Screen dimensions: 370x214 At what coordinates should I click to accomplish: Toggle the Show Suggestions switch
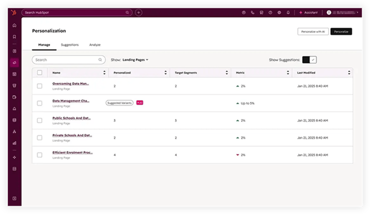[x=309, y=60]
